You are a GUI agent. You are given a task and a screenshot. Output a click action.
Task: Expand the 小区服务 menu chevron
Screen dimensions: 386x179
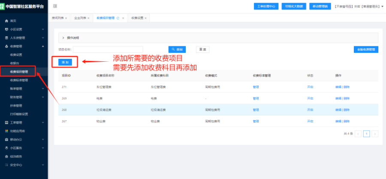tap(43, 148)
